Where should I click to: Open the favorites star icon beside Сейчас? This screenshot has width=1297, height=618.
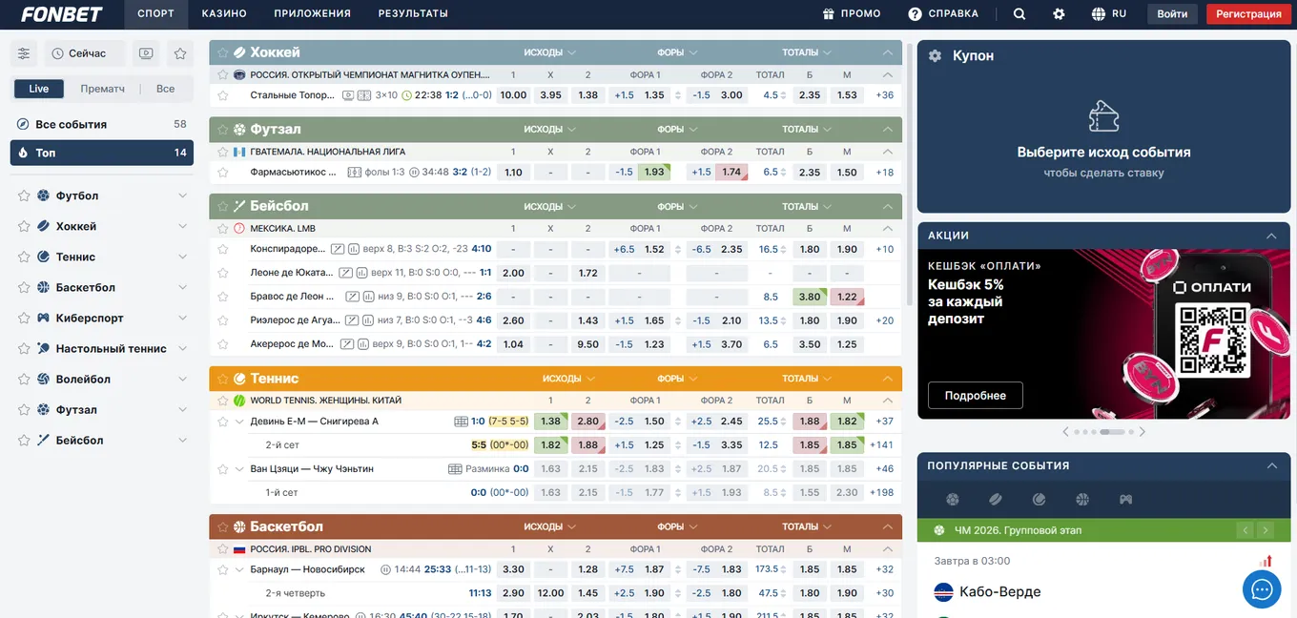click(x=180, y=53)
